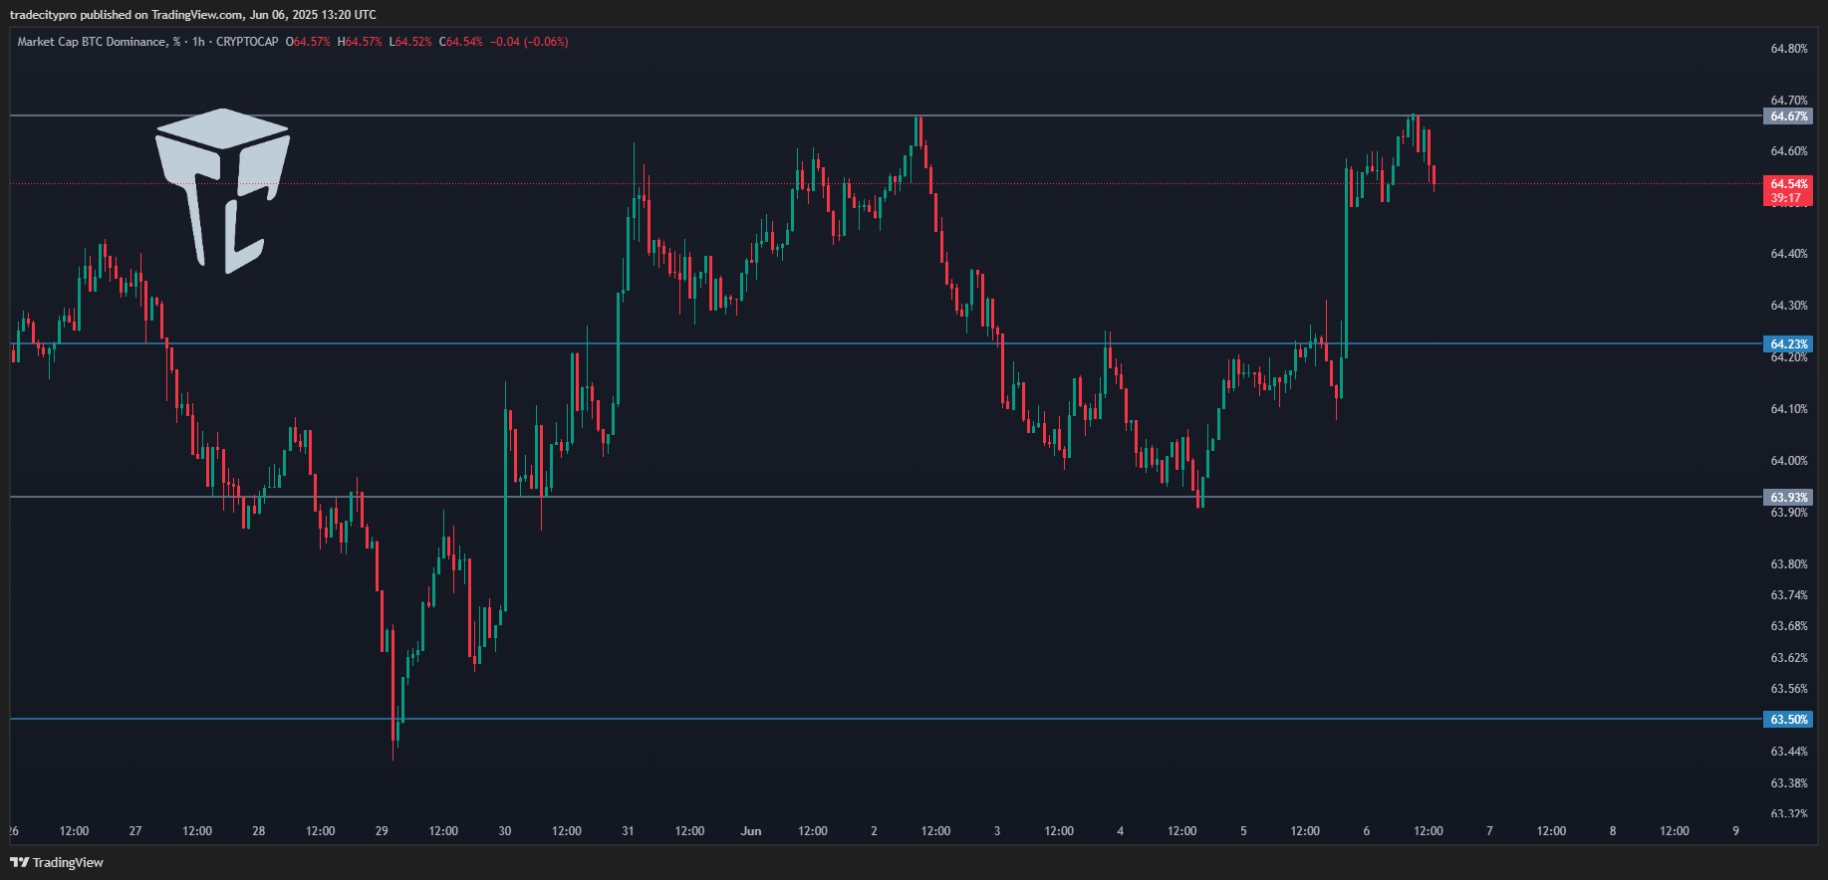The height and width of the screenshot is (880, 1828).
Task: Click the 1h timeframe label
Action: point(198,42)
